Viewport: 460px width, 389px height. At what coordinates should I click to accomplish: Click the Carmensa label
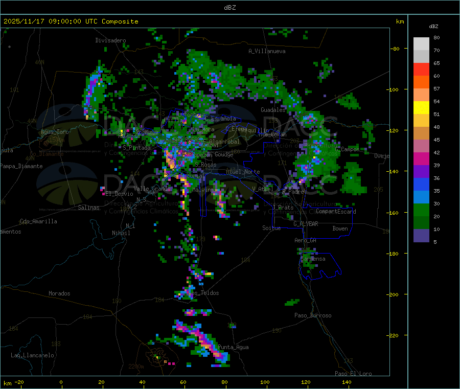click(313, 259)
